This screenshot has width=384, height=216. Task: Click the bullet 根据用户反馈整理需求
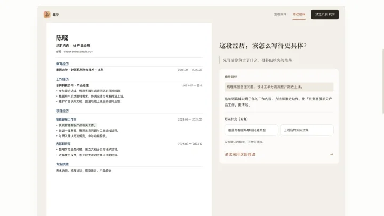click(x=92, y=96)
